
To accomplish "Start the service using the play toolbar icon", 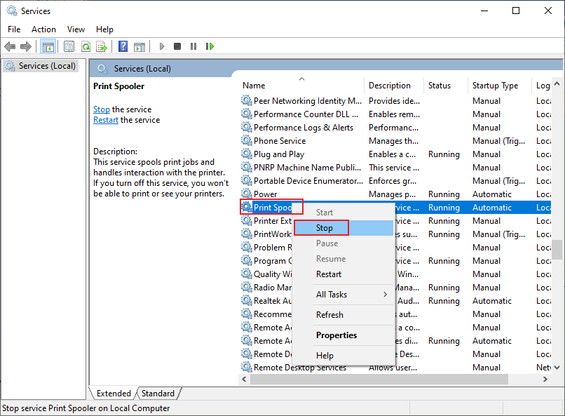I will (162, 46).
